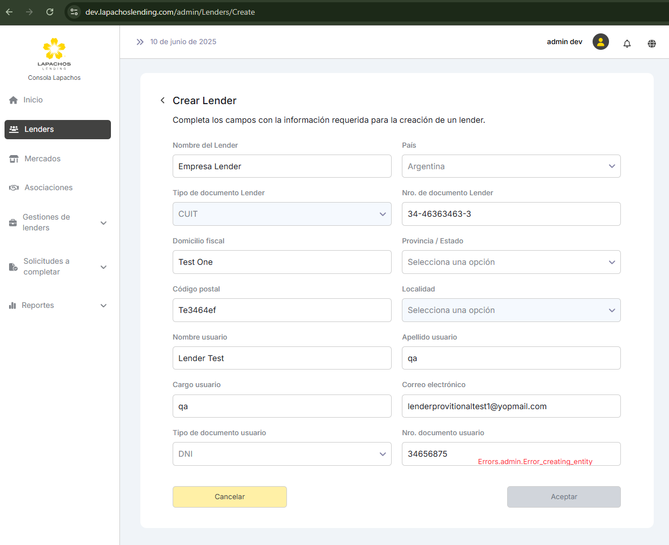Expand the Gestiones de lenders menu
Image resolution: width=669 pixels, height=545 pixels.
[x=58, y=222]
